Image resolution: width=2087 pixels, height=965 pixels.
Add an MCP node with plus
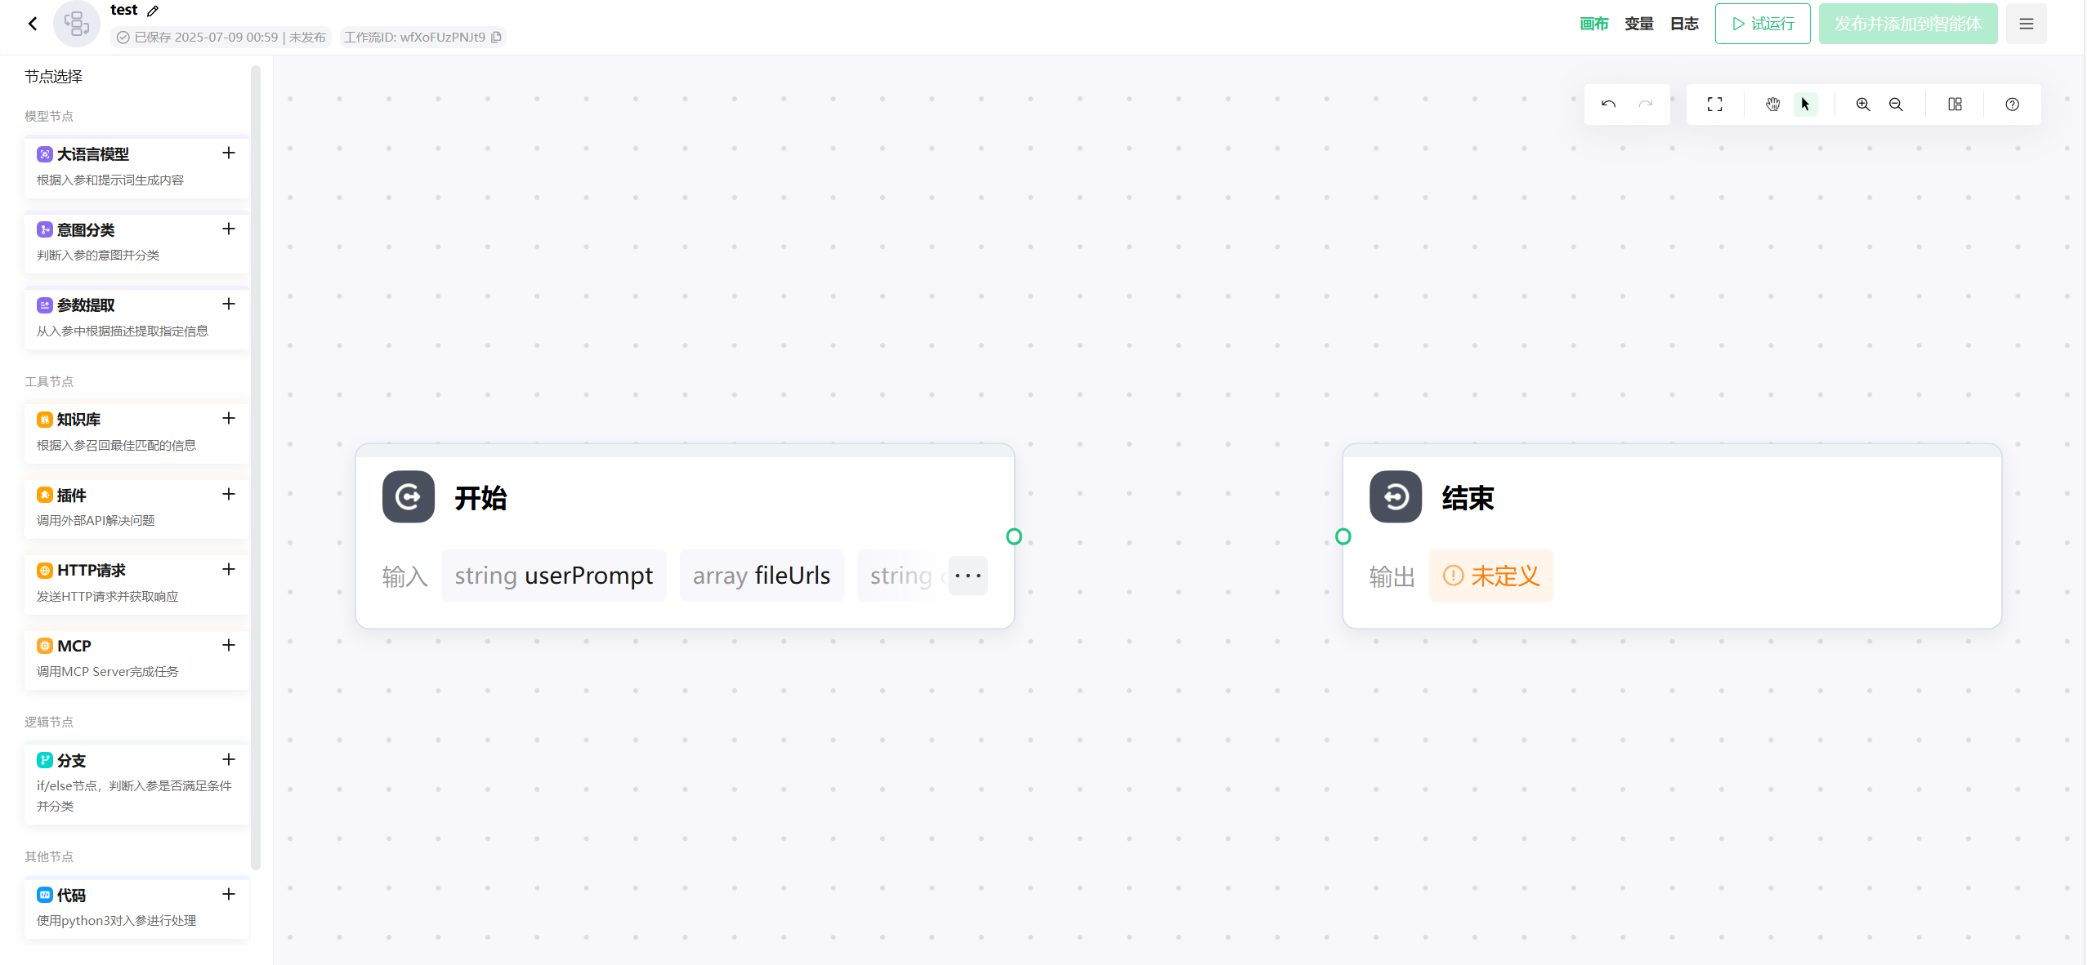click(x=229, y=645)
